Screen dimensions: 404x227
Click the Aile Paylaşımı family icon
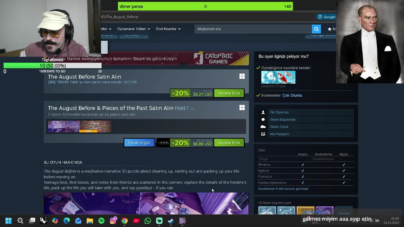click(x=263, y=134)
